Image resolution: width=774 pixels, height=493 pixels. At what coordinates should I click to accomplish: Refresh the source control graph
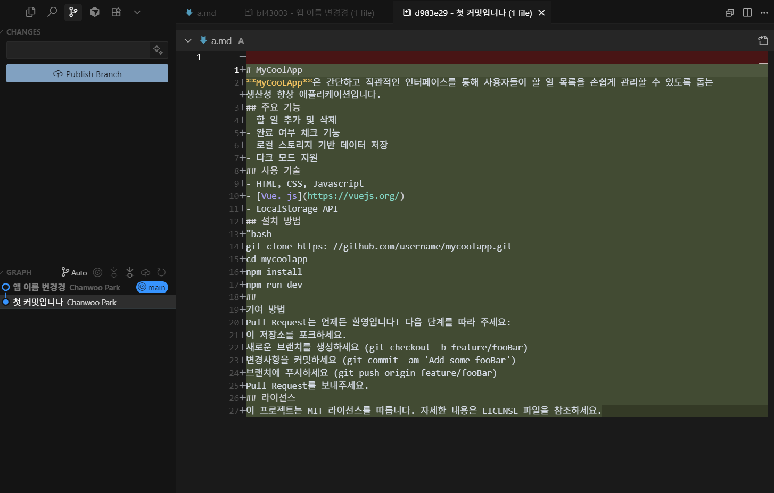tap(161, 272)
